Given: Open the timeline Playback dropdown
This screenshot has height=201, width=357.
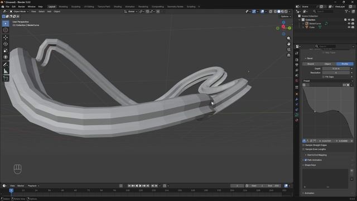Looking at the screenshot, I should point(33,186).
